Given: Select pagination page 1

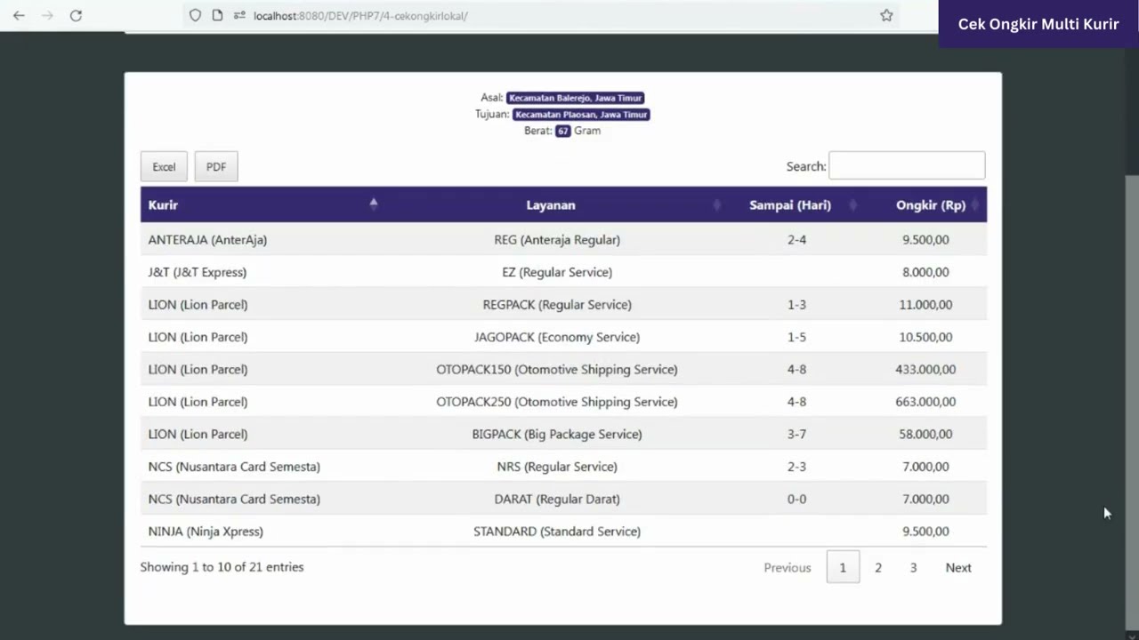Looking at the screenshot, I should 843,567.
